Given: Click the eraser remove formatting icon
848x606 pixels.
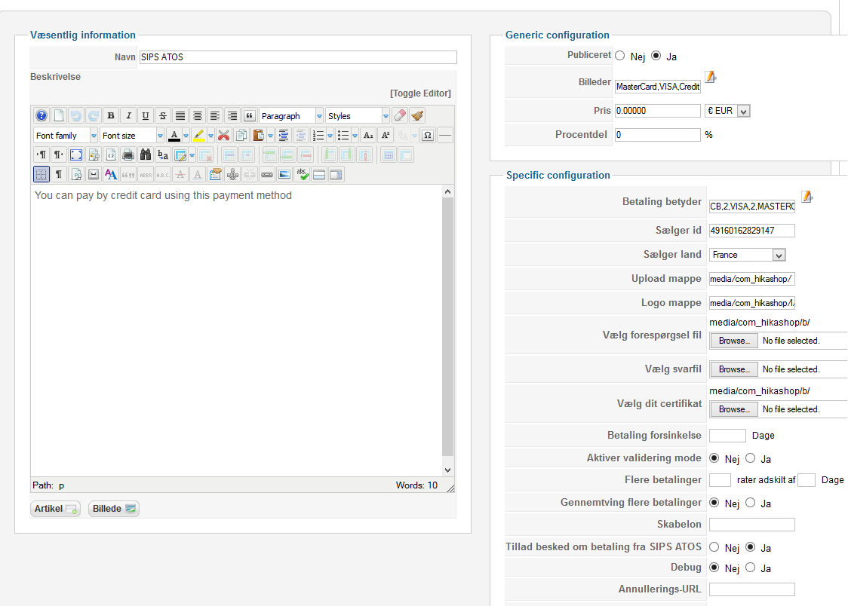Looking at the screenshot, I should (400, 115).
